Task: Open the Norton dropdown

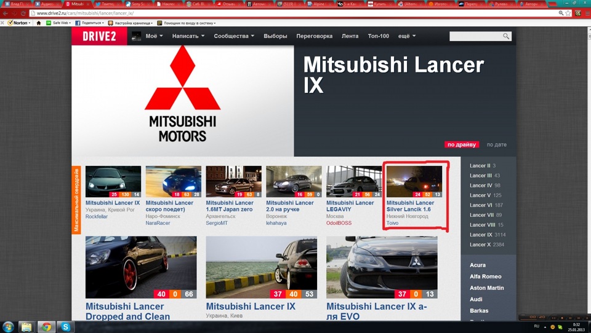Action: point(19,23)
